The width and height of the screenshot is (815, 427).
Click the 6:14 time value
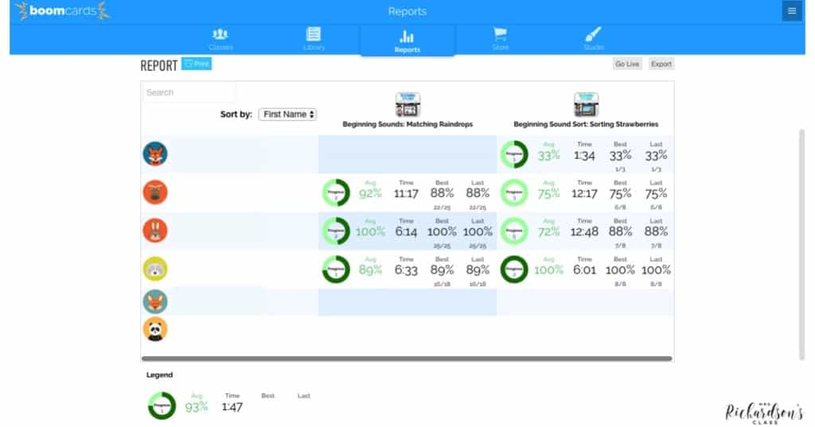(406, 231)
